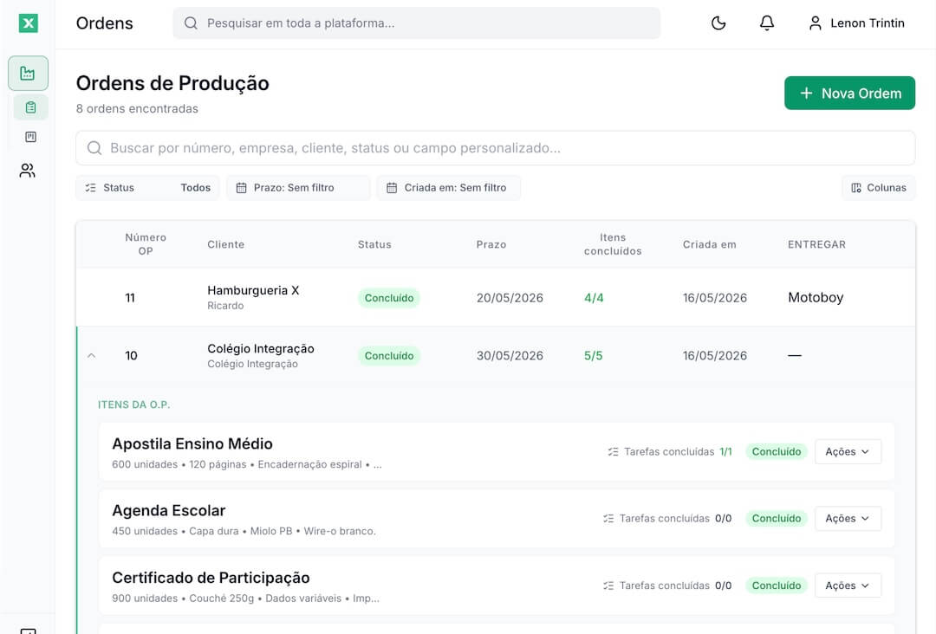Click the Criada em column header
Viewport: 936px width, 634px height.
pyautogui.click(x=709, y=244)
